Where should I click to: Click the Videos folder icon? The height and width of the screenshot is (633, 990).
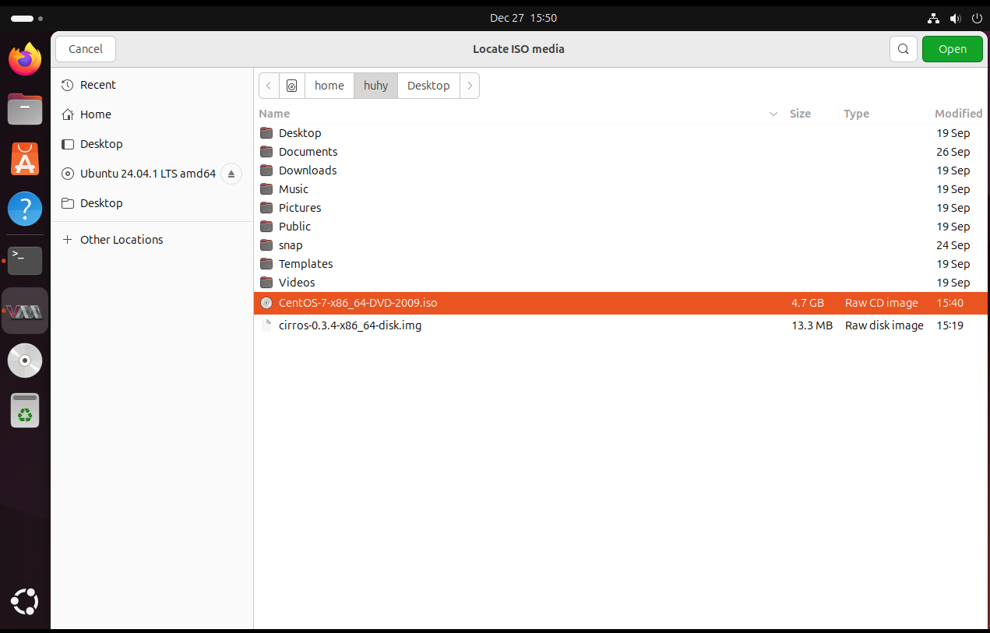266,283
